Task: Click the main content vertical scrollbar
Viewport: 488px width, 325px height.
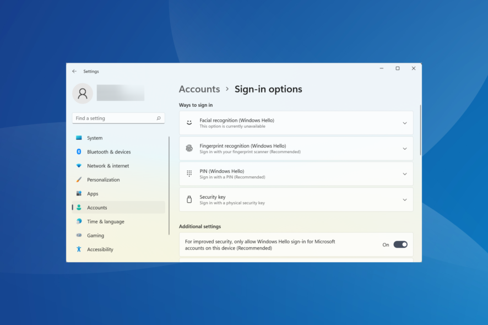Action: [420, 130]
